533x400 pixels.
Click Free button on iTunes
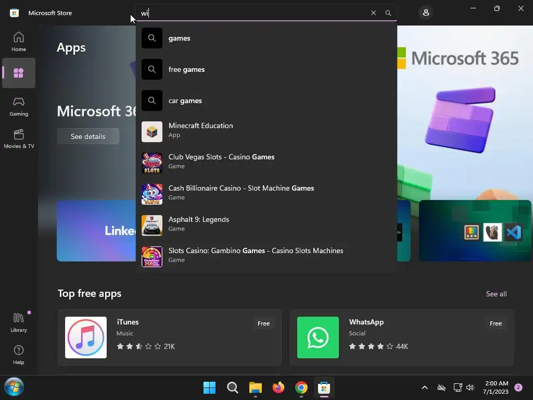[x=263, y=323]
